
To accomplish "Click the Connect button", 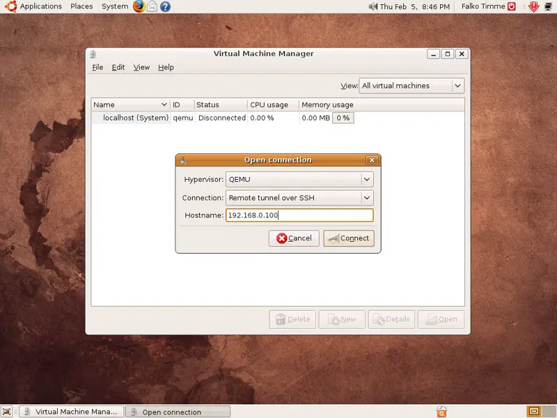I will (349, 238).
